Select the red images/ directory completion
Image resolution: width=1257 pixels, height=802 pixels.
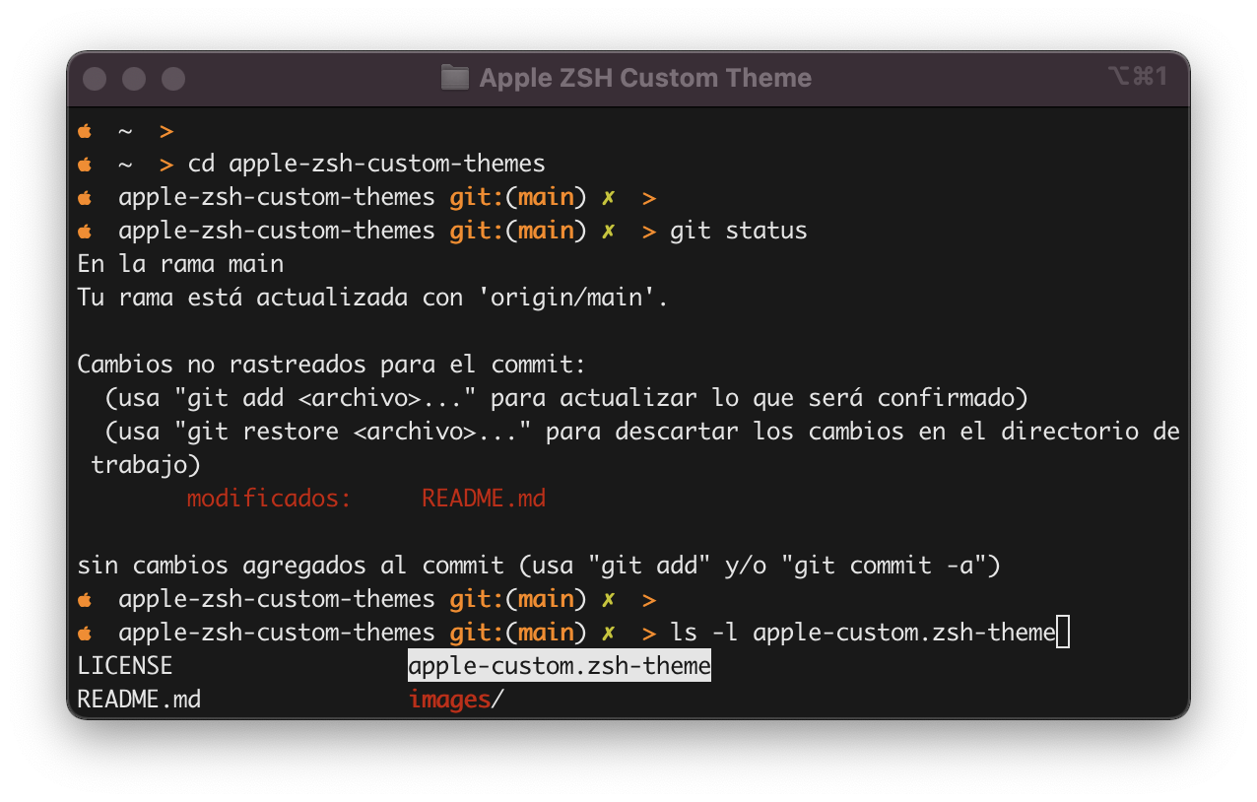(x=456, y=700)
